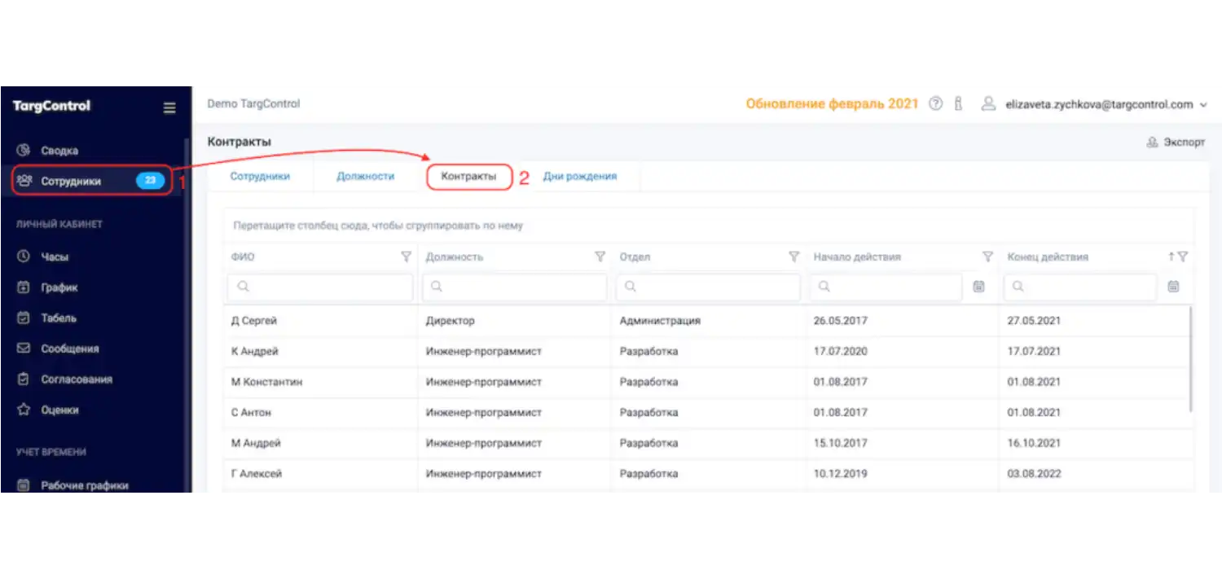This screenshot has width=1222, height=570.
Task: Click the Обновление февраль 2021 announcement
Action: click(831, 103)
